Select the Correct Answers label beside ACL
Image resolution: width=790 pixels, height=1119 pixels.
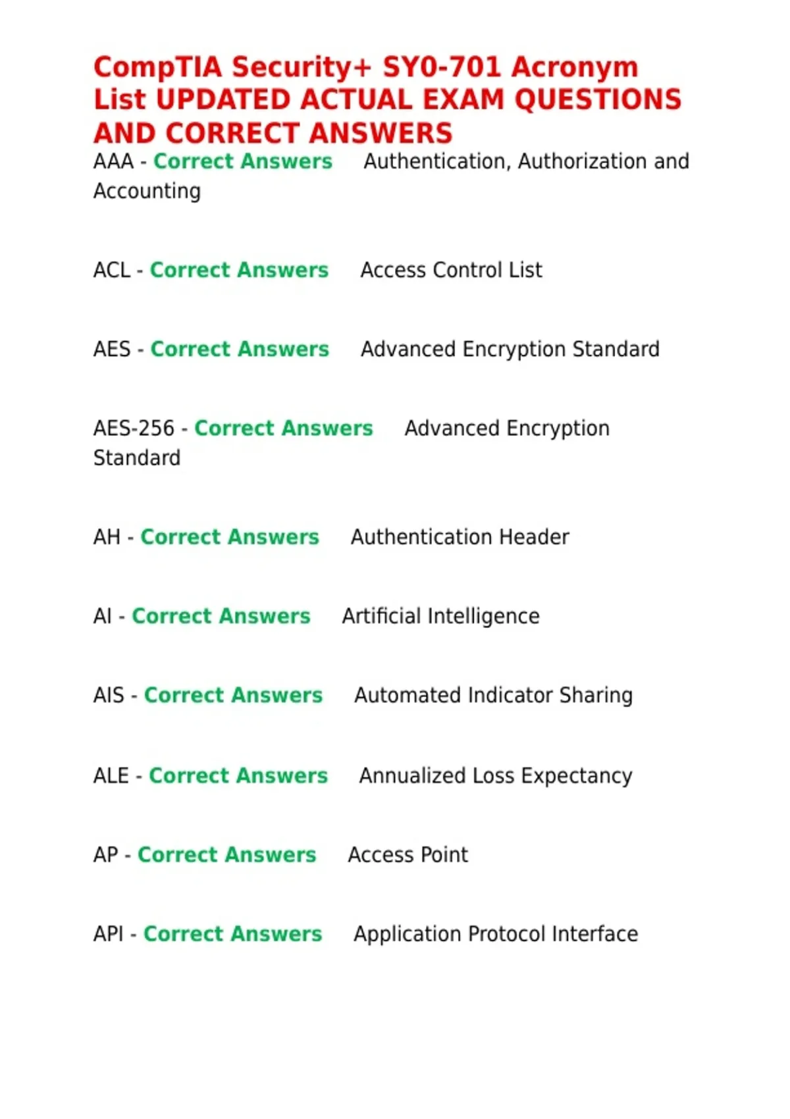click(239, 270)
